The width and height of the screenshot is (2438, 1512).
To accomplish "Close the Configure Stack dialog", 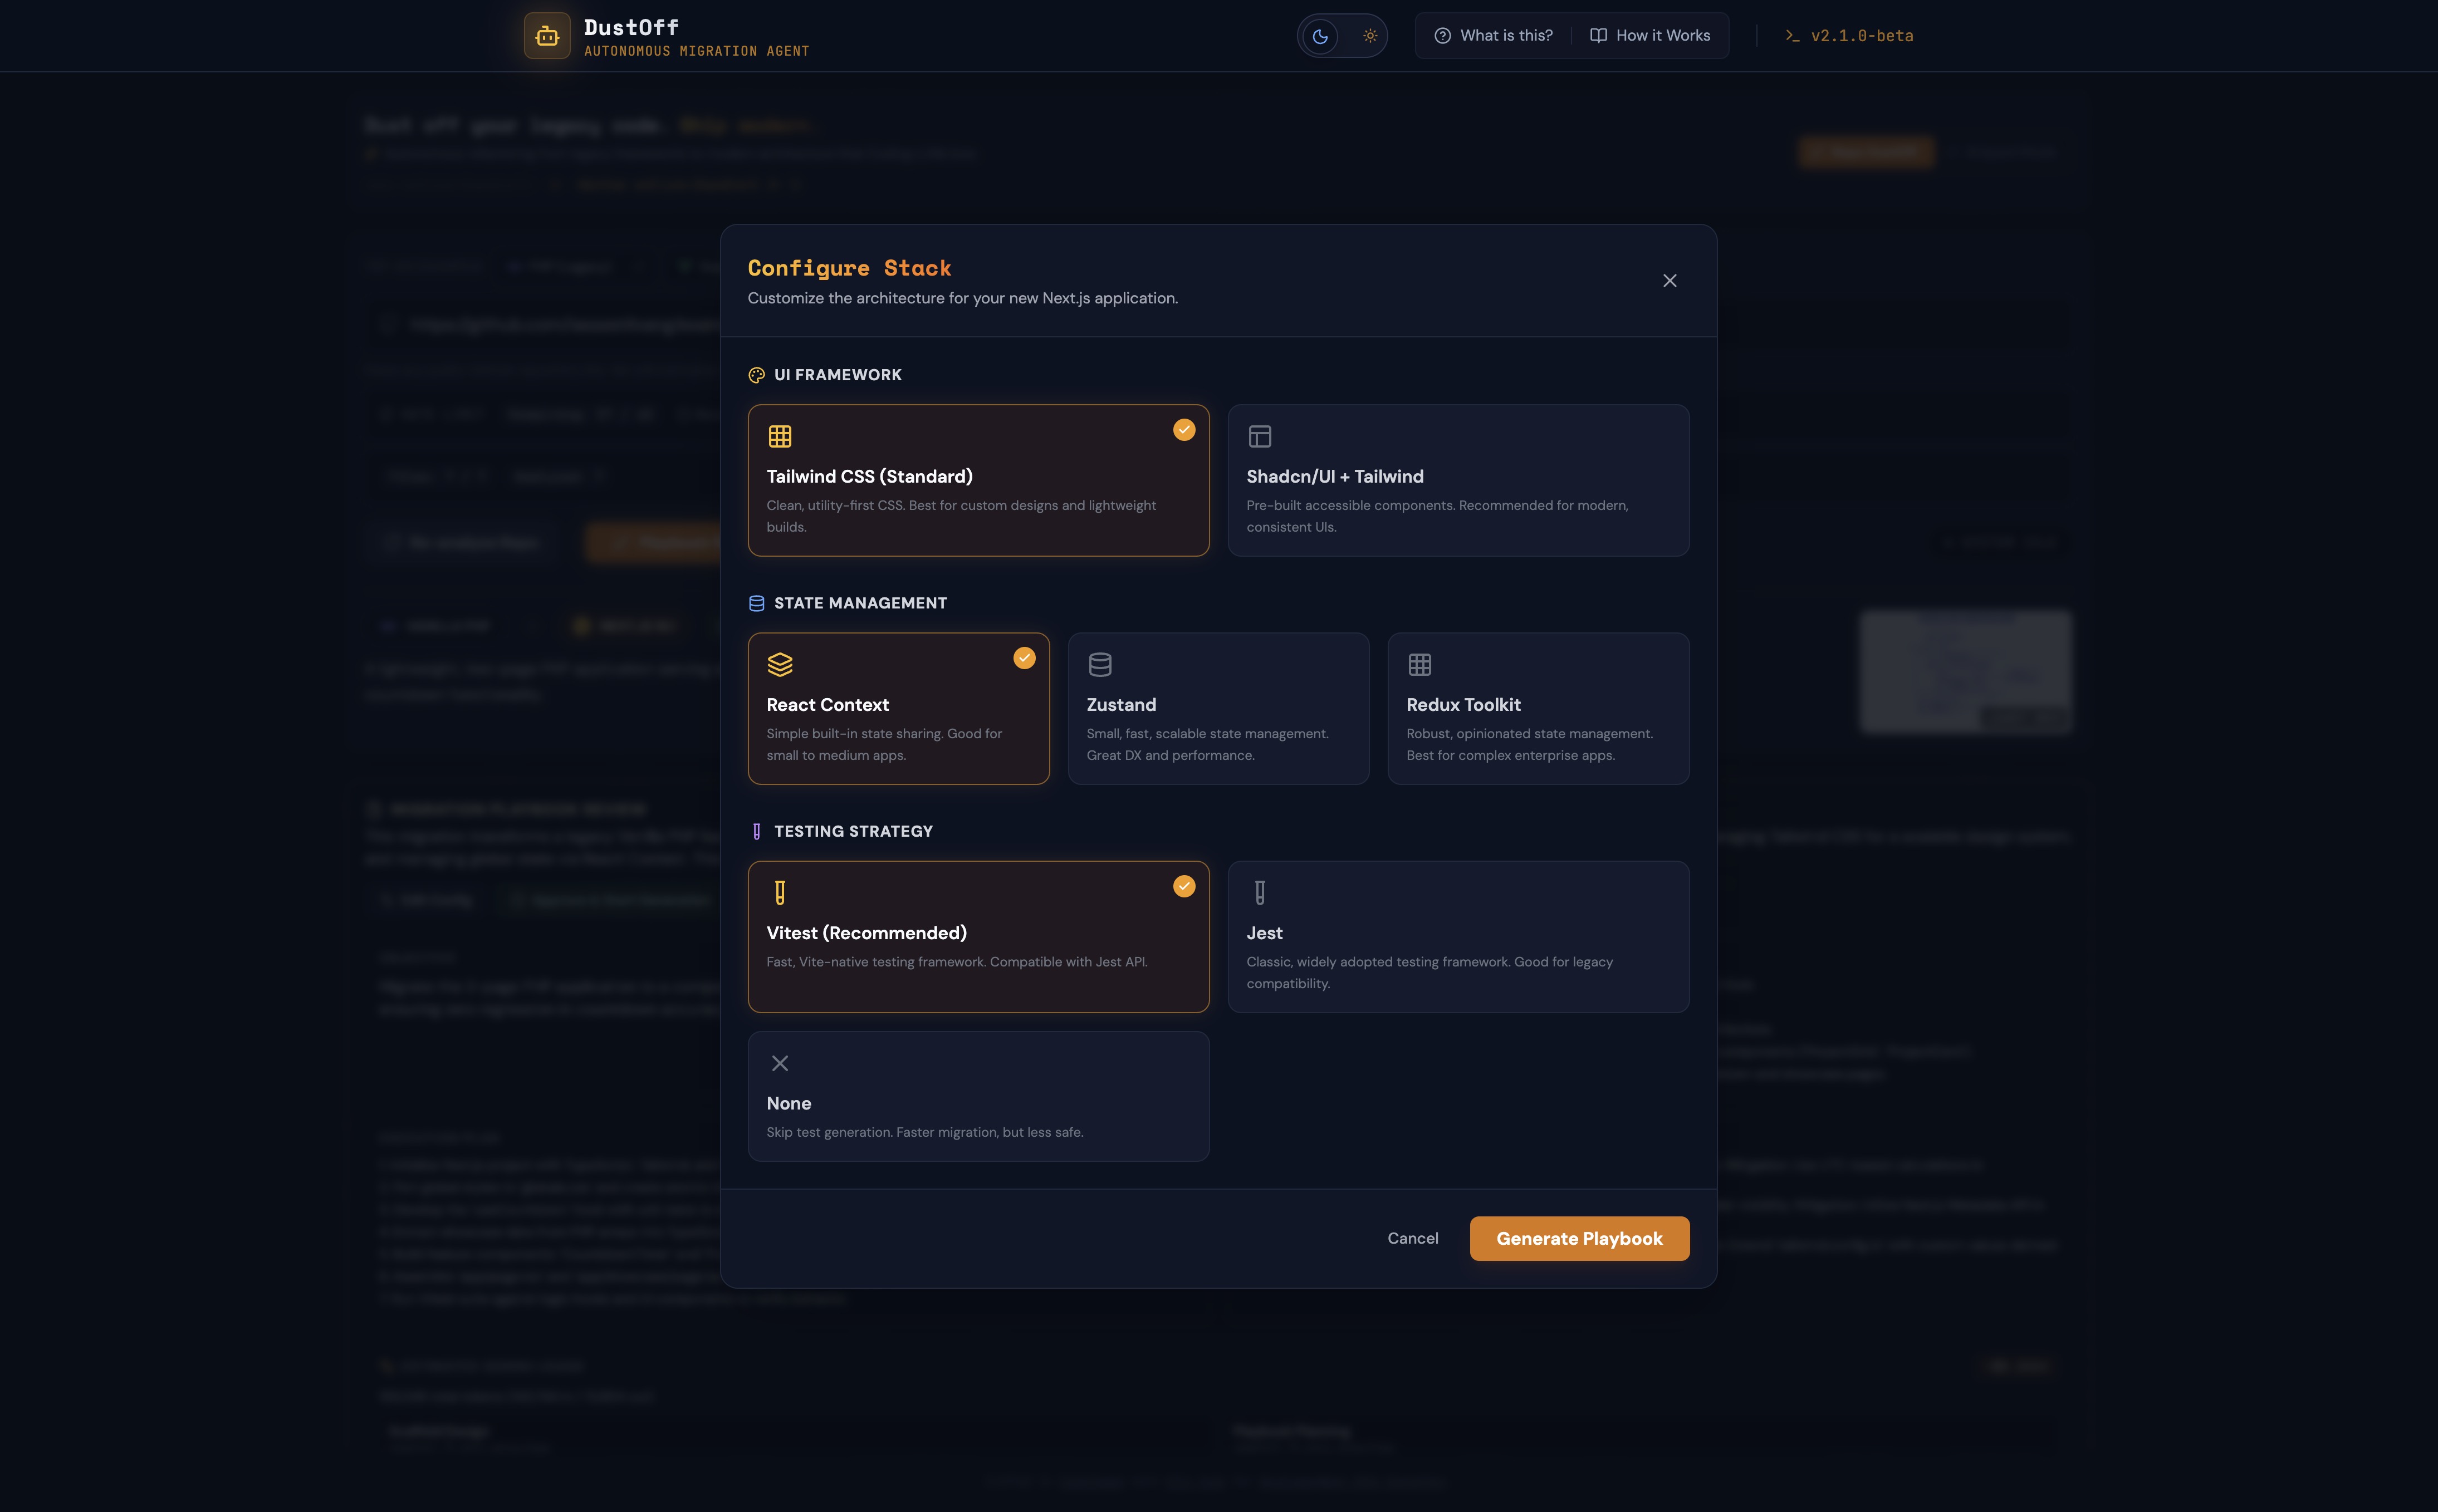I will tap(1669, 281).
